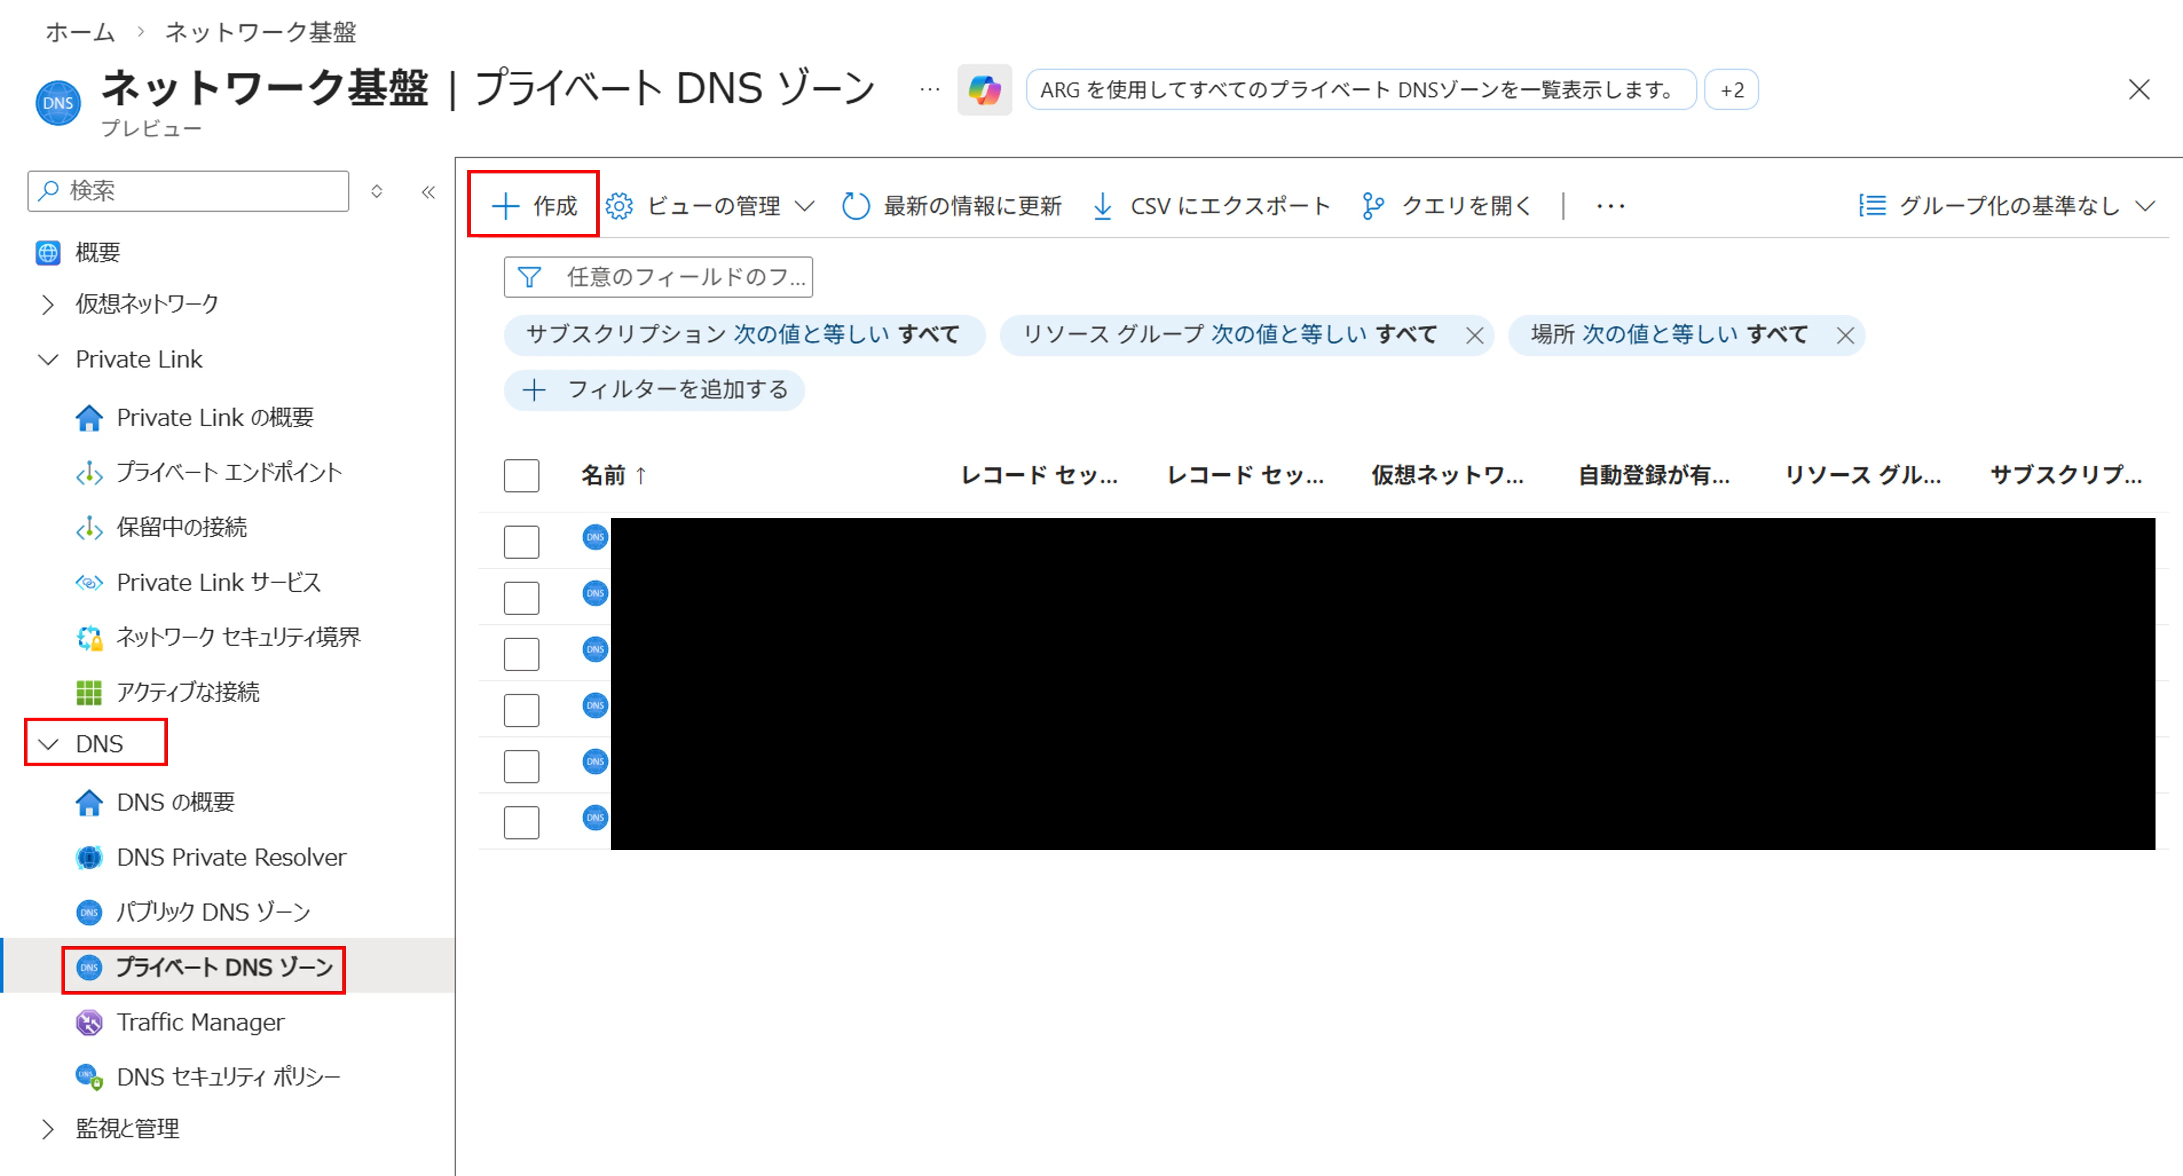
Task: Open the toolbar overflow menu (...)
Action: coord(1609,204)
